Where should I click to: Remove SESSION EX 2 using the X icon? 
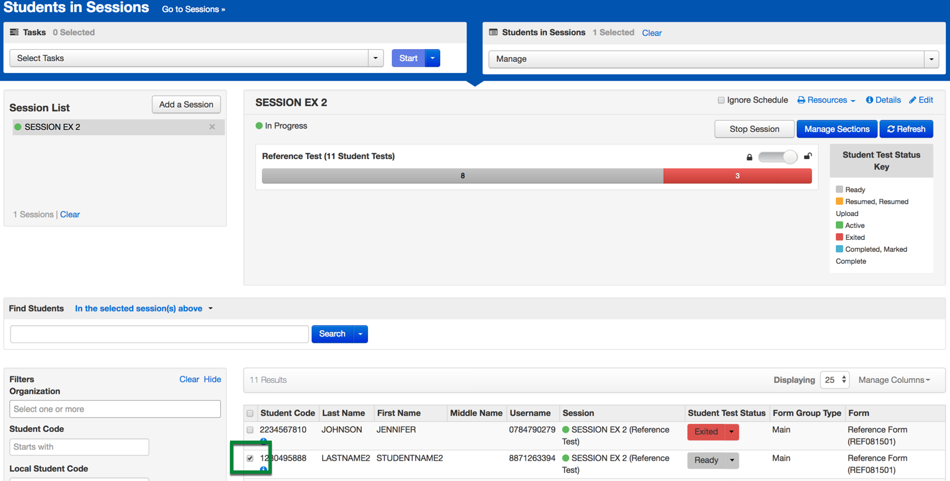pyautogui.click(x=212, y=127)
